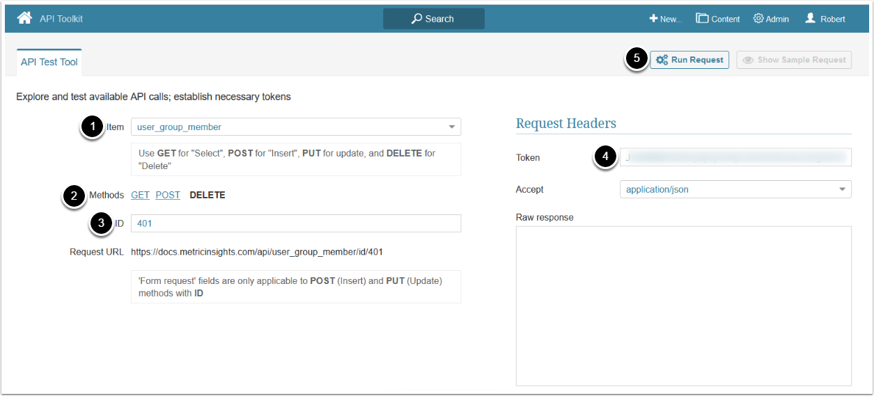The image size is (874, 396).
Task: Choose the POST method link
Action: click(x=168, y=195)
